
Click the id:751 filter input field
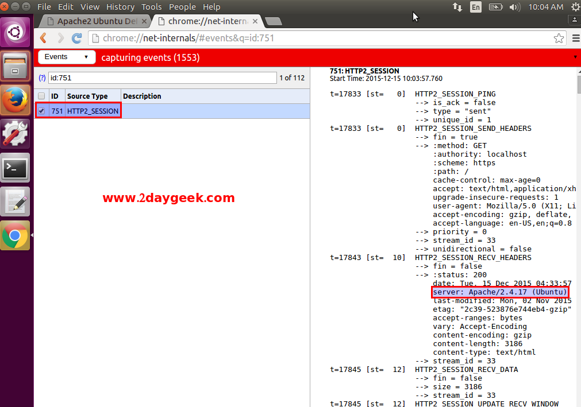coord(162,78)
